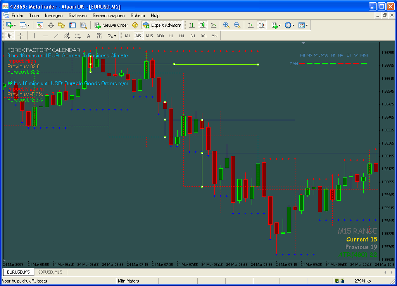Image resolution: width=397 pixels, height=286 pixels.
Task: Click the chart tabs scroll-left arrow
Action: tap(385, 272)
